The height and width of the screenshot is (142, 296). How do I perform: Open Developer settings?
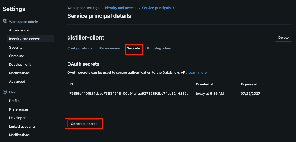pyautogui.click(x=17, y=118)
